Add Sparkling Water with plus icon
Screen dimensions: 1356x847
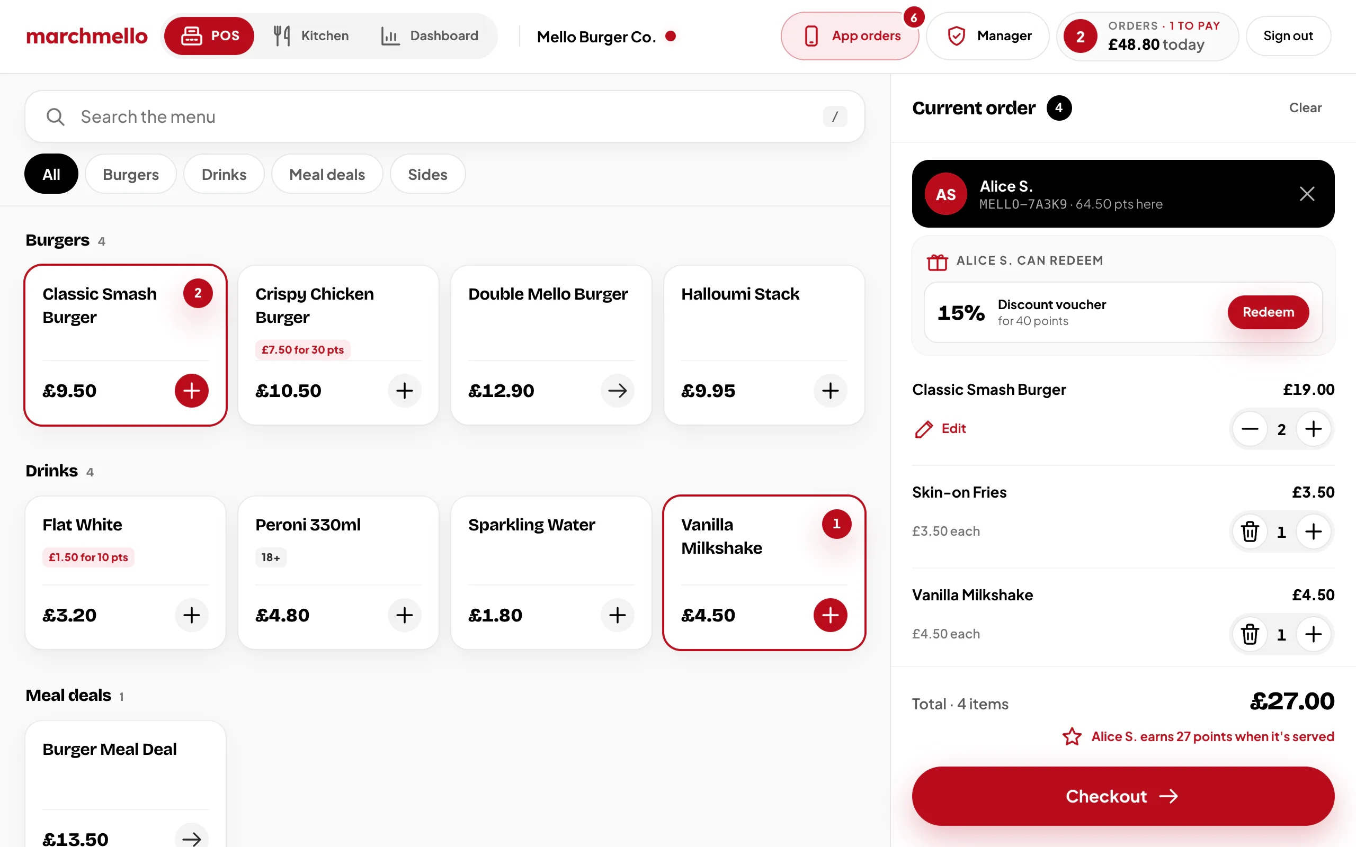618,615
